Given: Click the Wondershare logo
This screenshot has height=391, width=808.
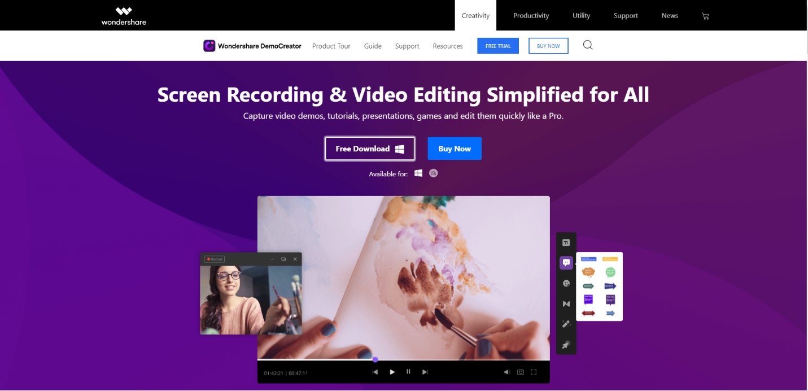Looking at the screenshot, I should pos(124,16).
